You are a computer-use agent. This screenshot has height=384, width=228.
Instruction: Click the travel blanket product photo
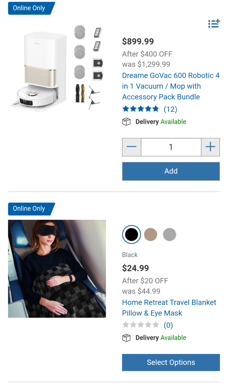coord(57,269)
